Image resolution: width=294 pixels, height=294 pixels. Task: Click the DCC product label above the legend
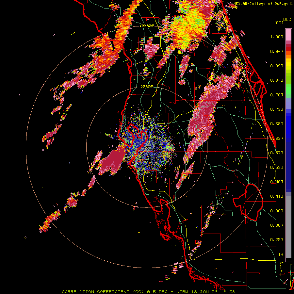point(287,20)
